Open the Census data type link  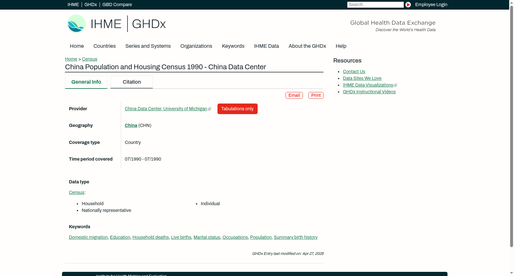click(76, 192)
